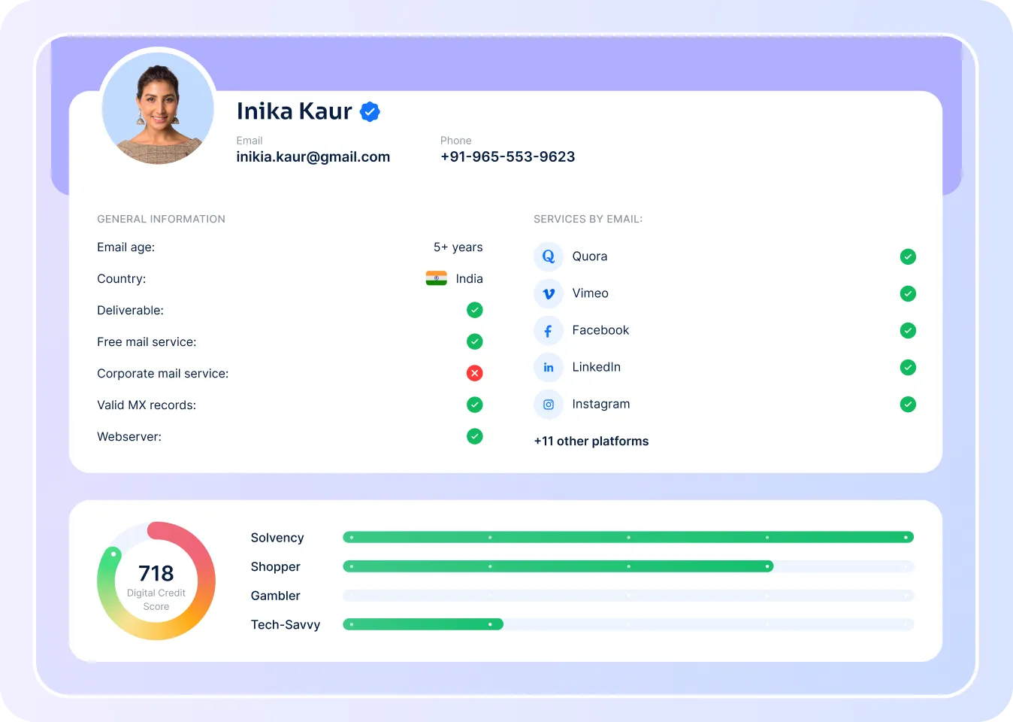Click the phone number +91-965-553-9623
Screen dimensions: 1013x722
coord(507,156)
